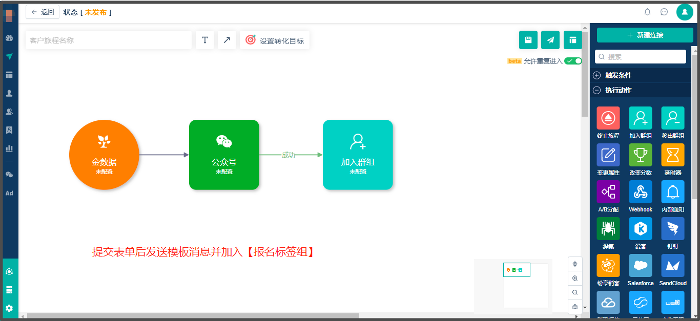The height and width of the screenshot is (321, 700).
Task: Publish journey with the paper-plane button
Action: [550, 40]
